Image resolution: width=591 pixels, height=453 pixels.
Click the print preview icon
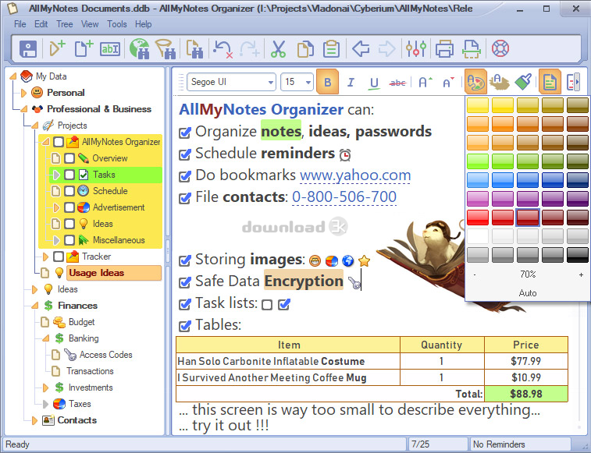[x=471, y=49]
